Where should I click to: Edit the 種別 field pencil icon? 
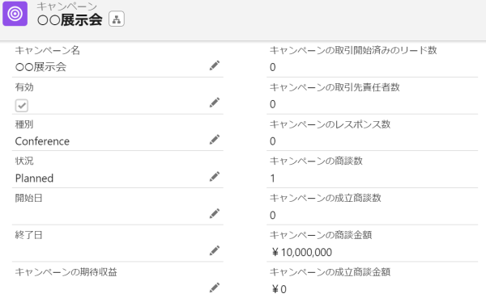(215, 140)
